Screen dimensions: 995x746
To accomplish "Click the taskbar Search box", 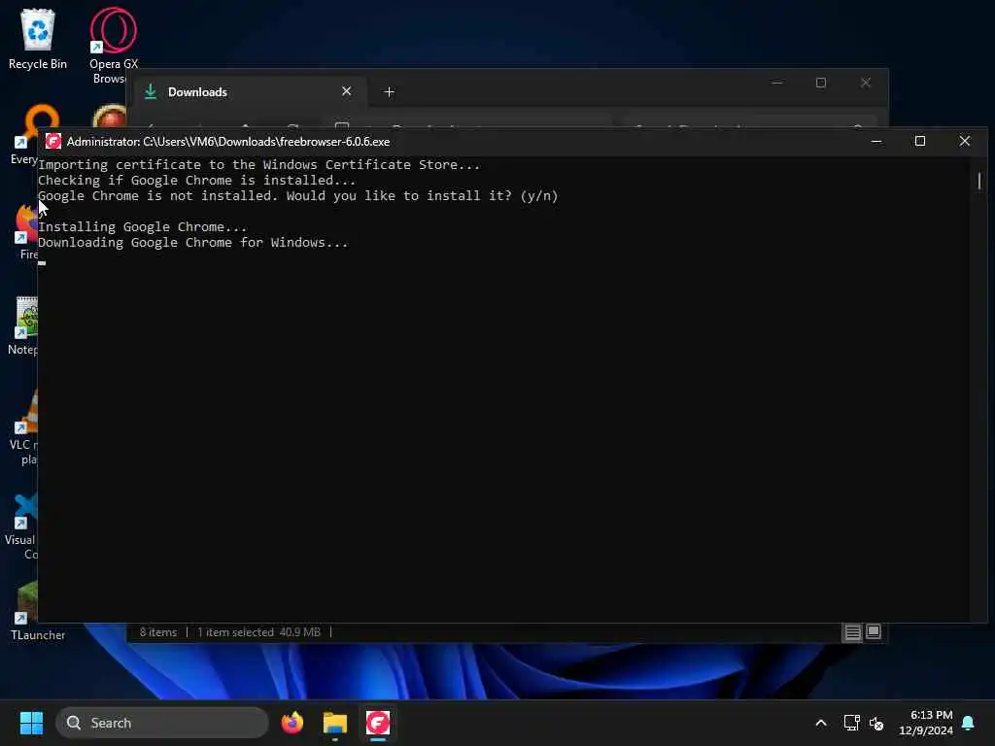I will (x=162, y=723).
